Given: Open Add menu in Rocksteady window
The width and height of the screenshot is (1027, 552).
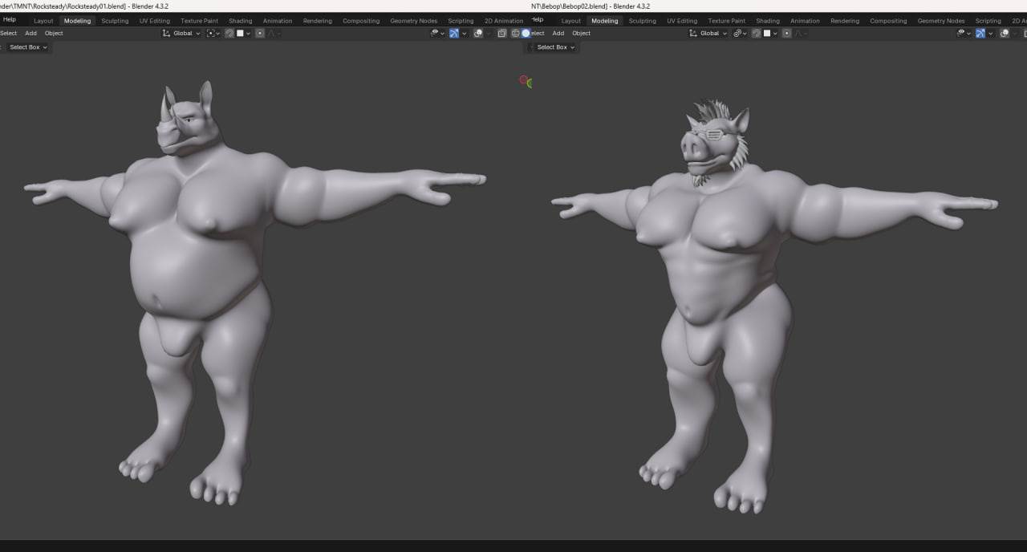Looking at the screenshot, I should pos(30,33).
